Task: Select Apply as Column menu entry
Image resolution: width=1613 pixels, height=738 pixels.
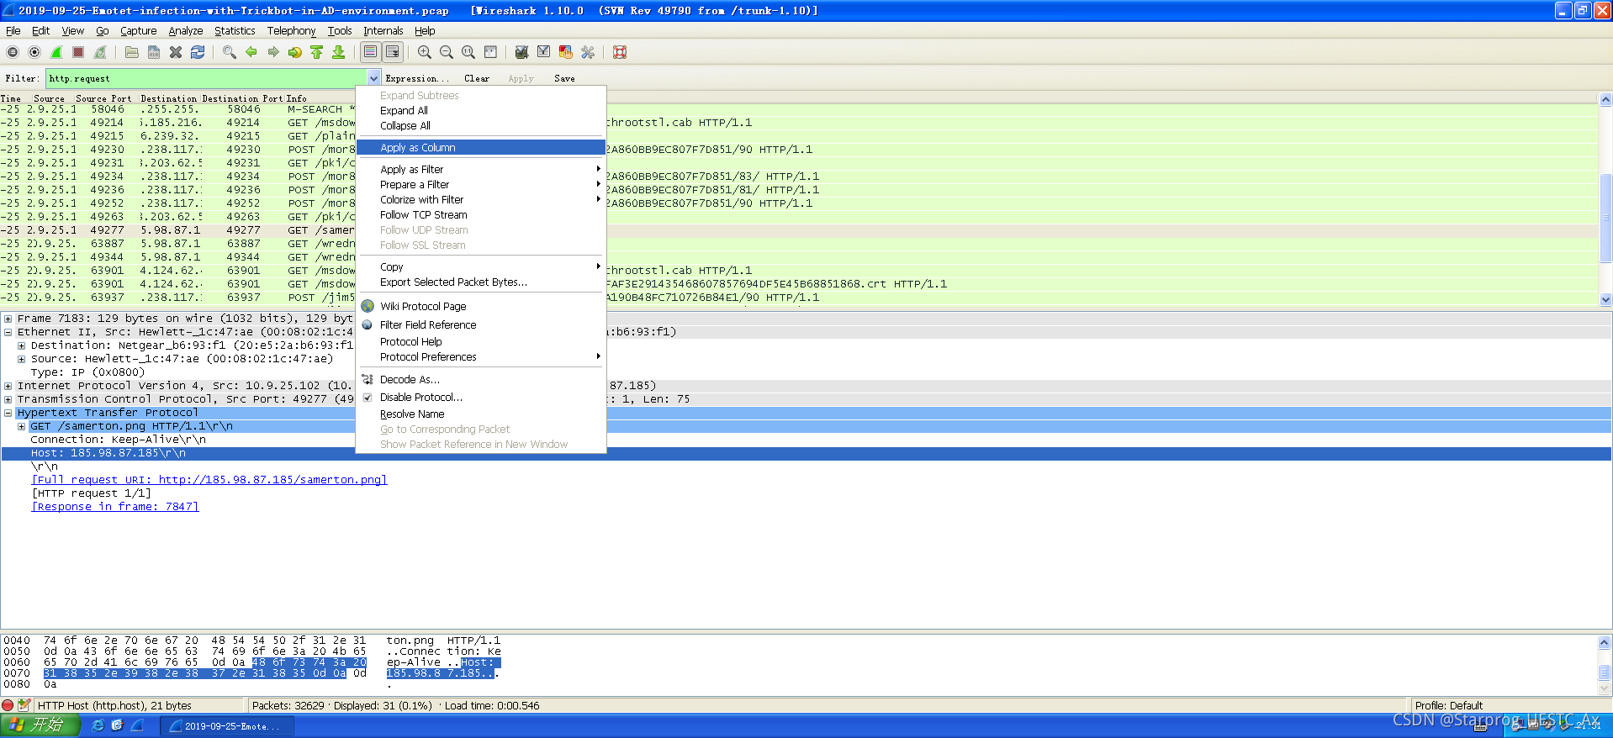Action: (480, 148)
